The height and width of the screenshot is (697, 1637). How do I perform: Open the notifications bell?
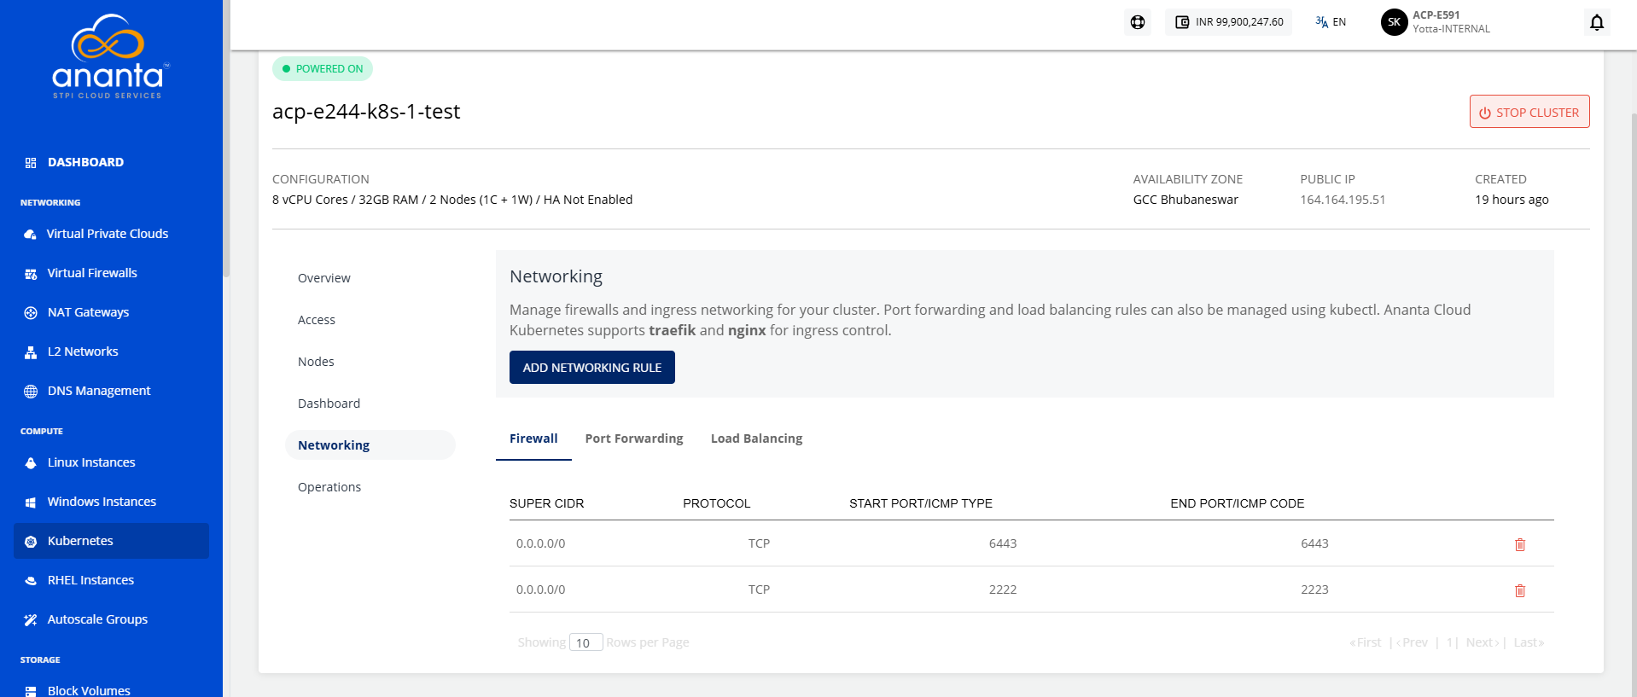tap(1597, 22)
